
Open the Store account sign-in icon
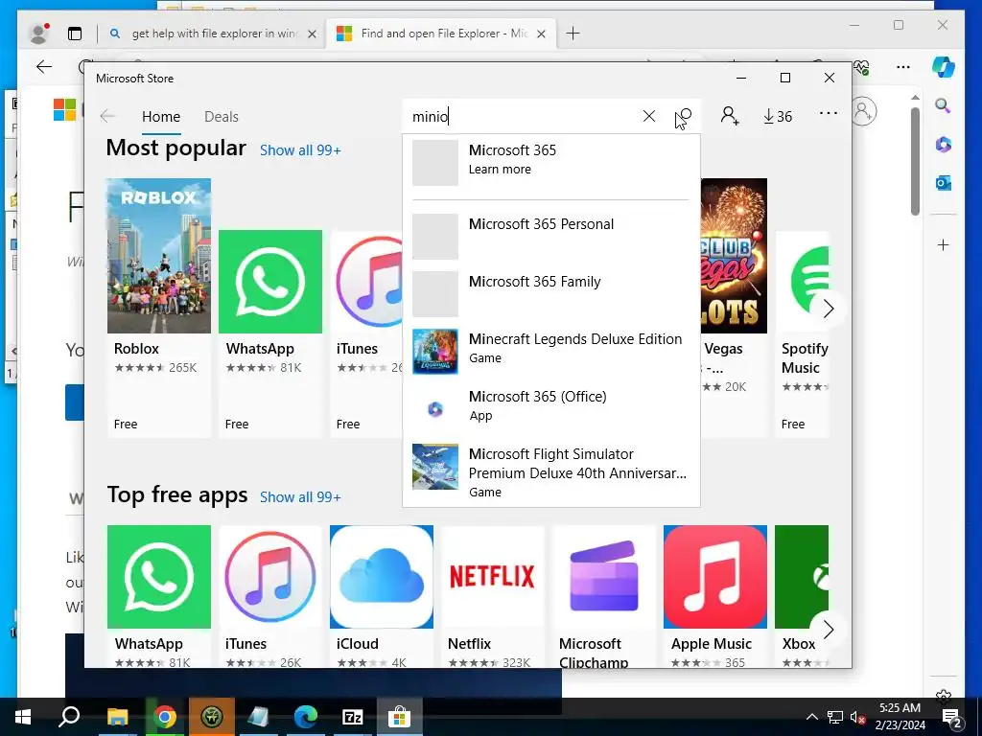[729, 116]
